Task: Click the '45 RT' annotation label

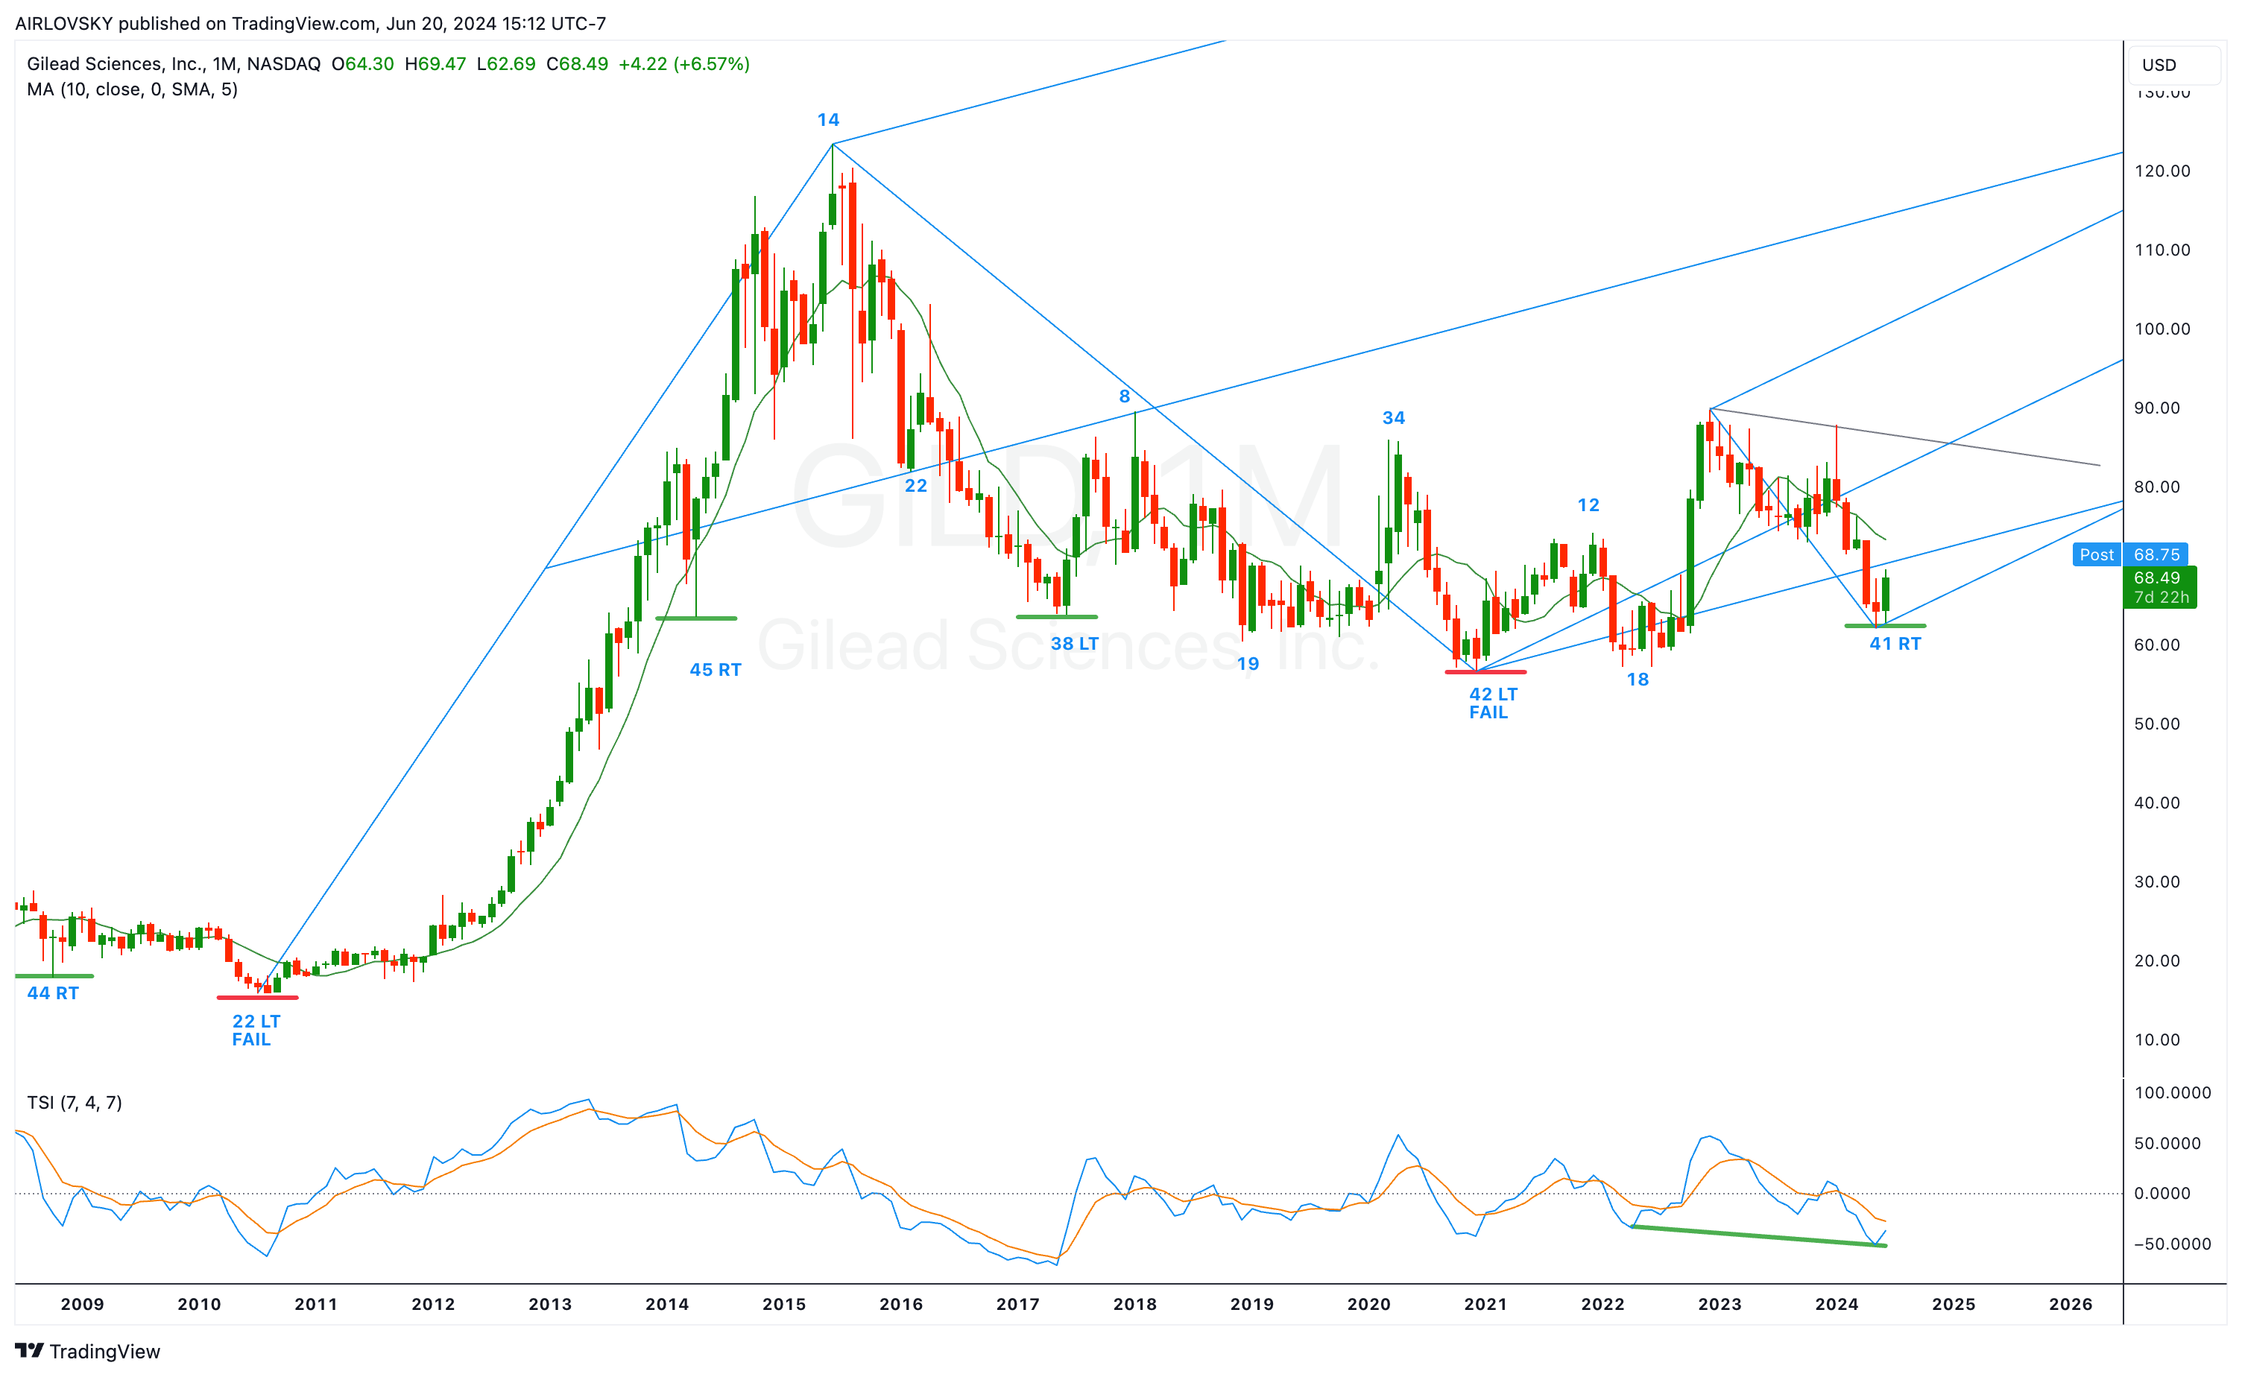Action: click(715, 671)
